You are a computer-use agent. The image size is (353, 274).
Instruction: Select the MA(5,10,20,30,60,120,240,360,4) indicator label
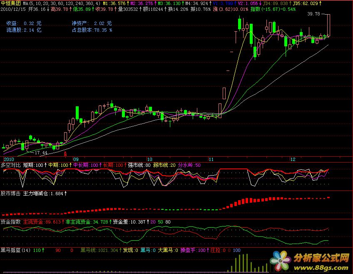[62, 3]
